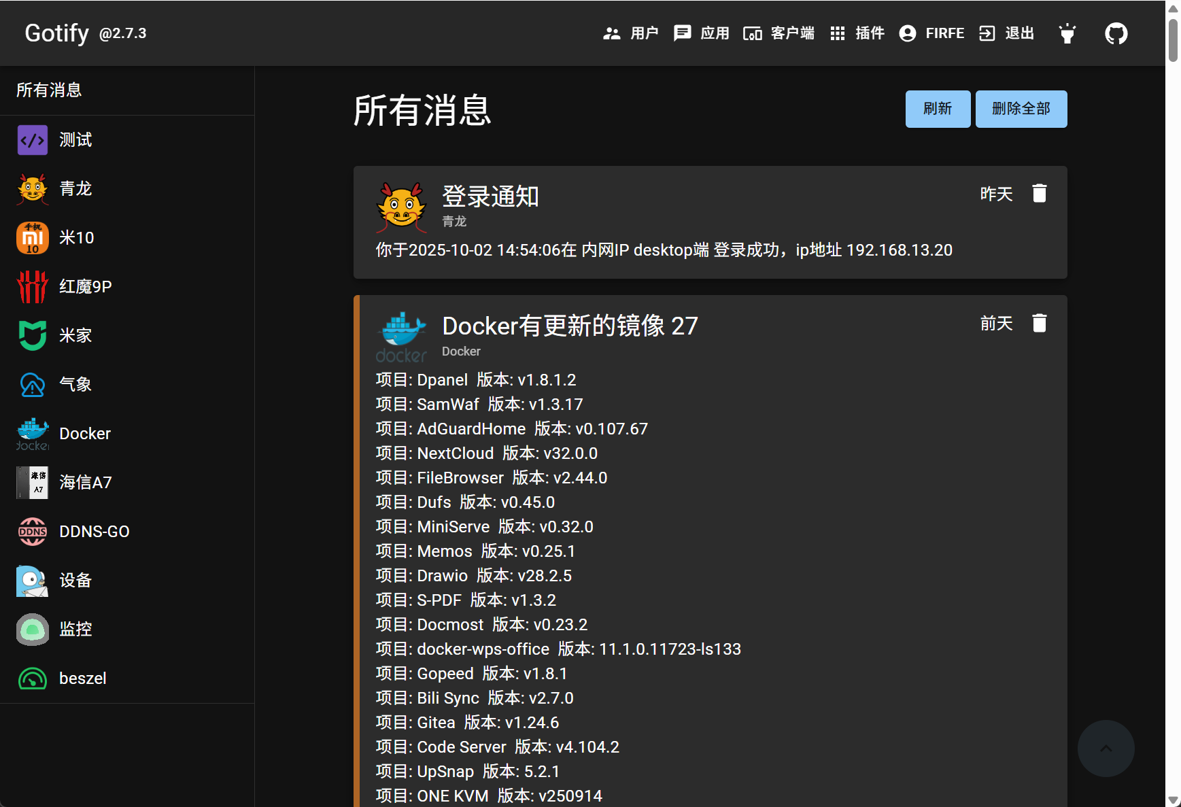
Task: Open the 红魔9P app in the sidebar
Action: (85, 286)
